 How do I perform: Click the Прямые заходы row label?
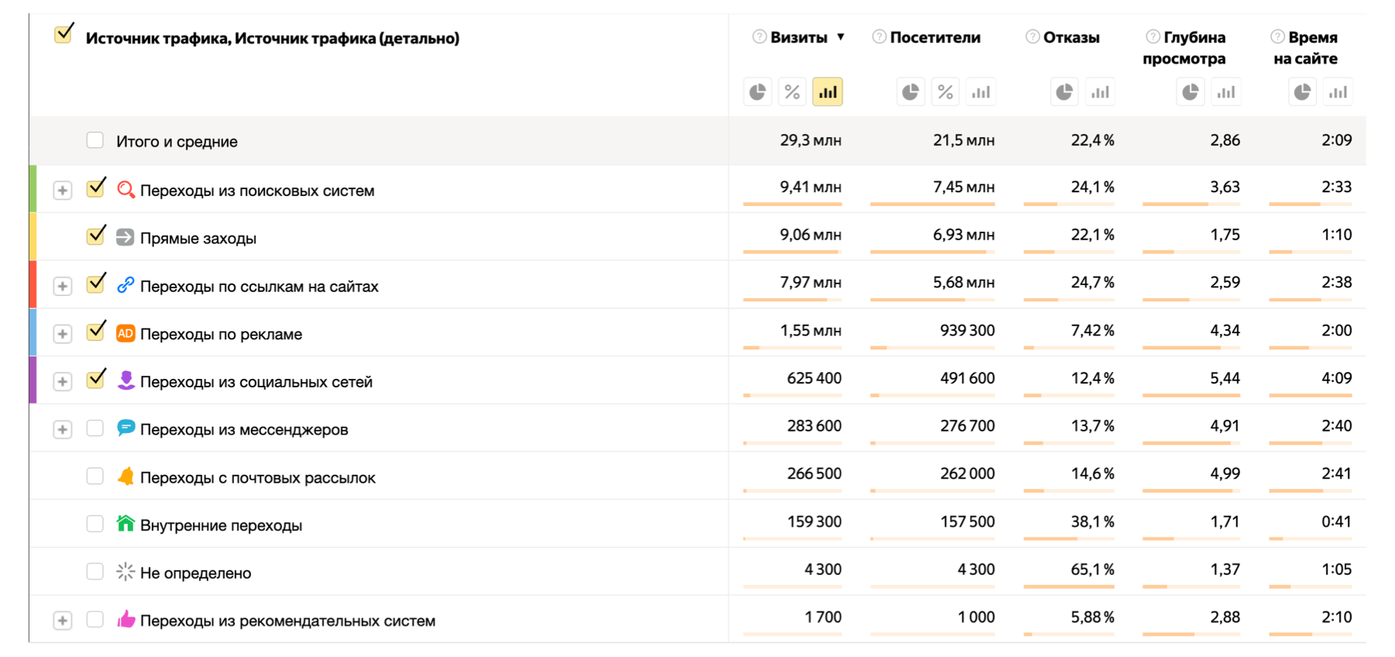click(x=198, y=239)
